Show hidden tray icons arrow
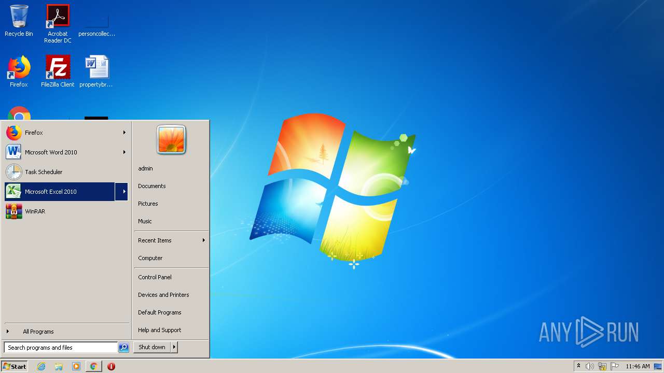This screenshot has height=373, width=664. [579, 366]
